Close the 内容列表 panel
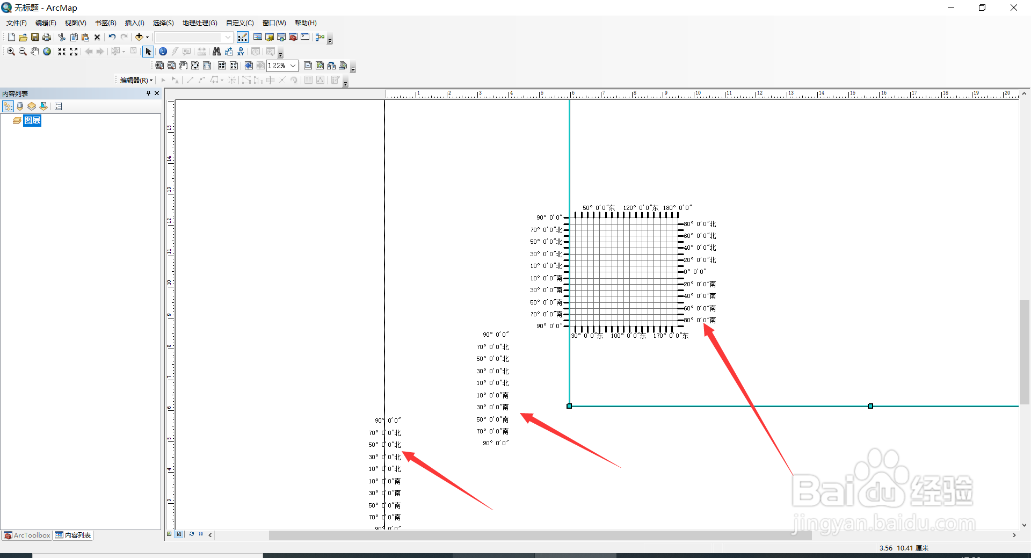Screen dimensions: 1031x558 coord(157,93)
